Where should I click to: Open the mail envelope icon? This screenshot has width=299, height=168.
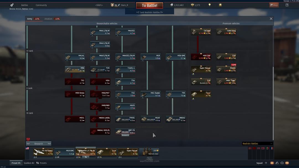coord(287,163)
